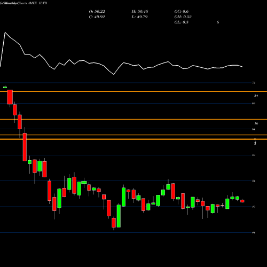Viewport: 267px width, 267px height.
Task: Click the lone '6' beside OL reading
Action: pyautogui.click(x=218, y=22)
